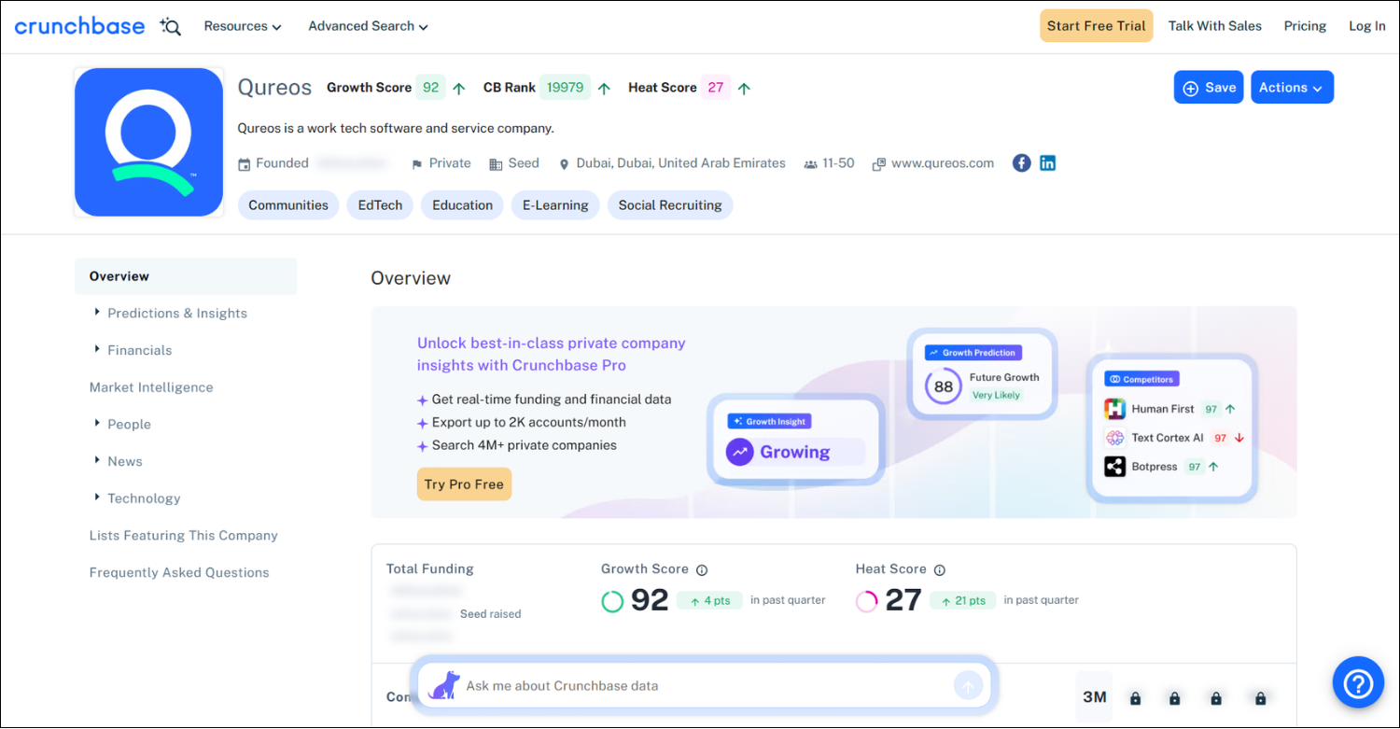
Task: Click the Qureos company logo thumbnail
Action: tap(149, 142)
